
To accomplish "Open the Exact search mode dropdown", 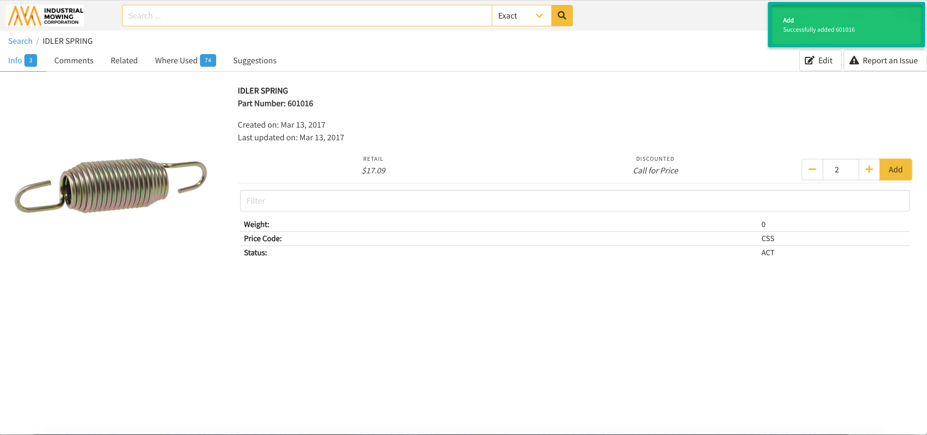I will [521, 16].
